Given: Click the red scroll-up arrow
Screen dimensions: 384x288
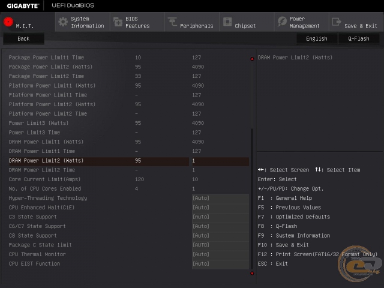Looking at the screenshot, I should [x=252, y=59].
